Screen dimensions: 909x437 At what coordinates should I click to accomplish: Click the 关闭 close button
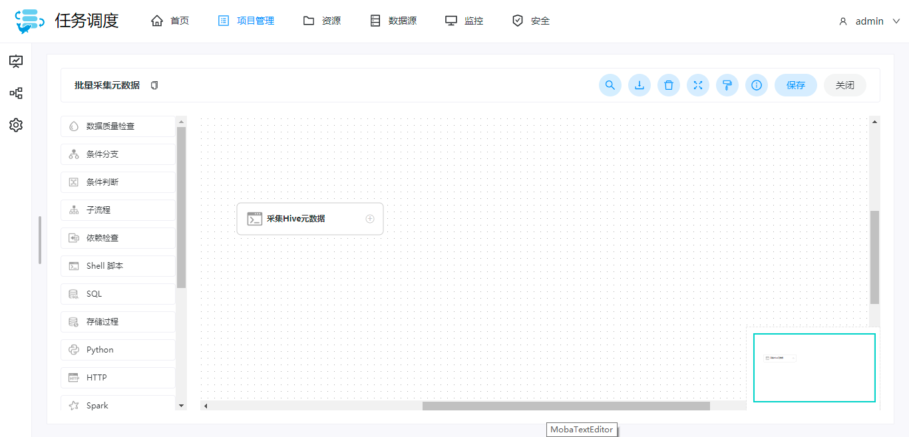coord(844,85)
